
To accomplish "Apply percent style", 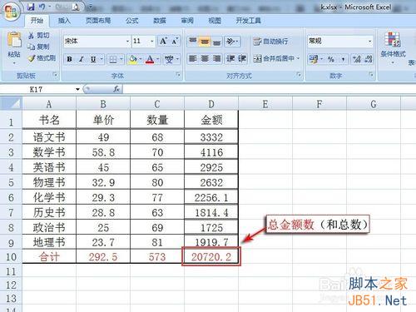I will click(331, 59).
